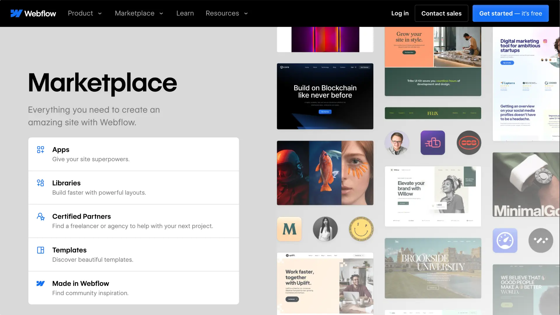Select the Elevate your brand Willow thumbnail

(433, 196)
